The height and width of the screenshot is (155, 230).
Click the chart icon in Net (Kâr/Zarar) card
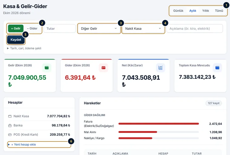tap(160, 68)
